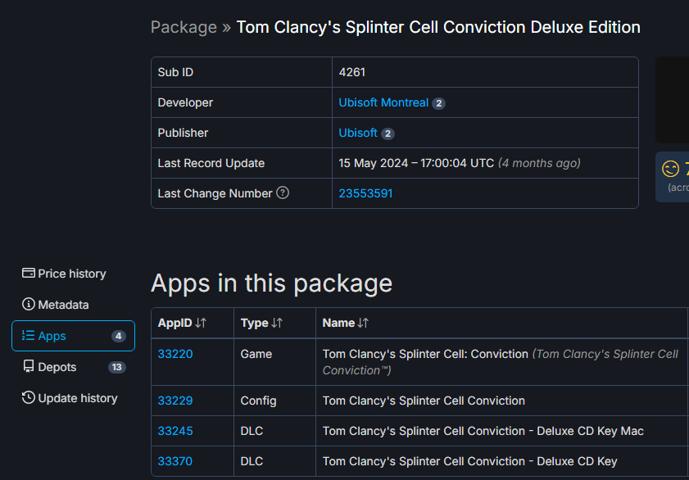Image resolution: width=689 pixels, height=480 pixels.
Task: Click the Package breadcrumb text
Action: [x=184, y=27]
